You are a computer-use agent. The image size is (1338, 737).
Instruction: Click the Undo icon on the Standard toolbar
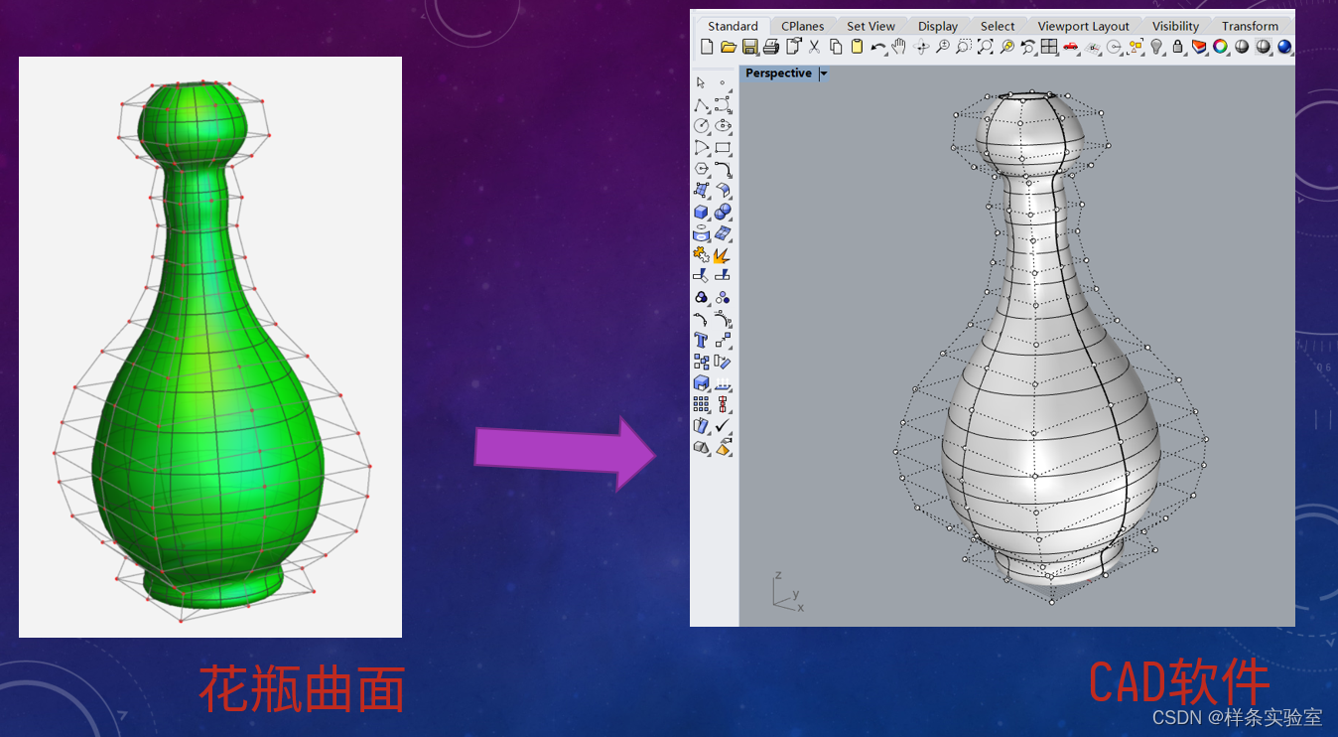[x=879, y=47]
